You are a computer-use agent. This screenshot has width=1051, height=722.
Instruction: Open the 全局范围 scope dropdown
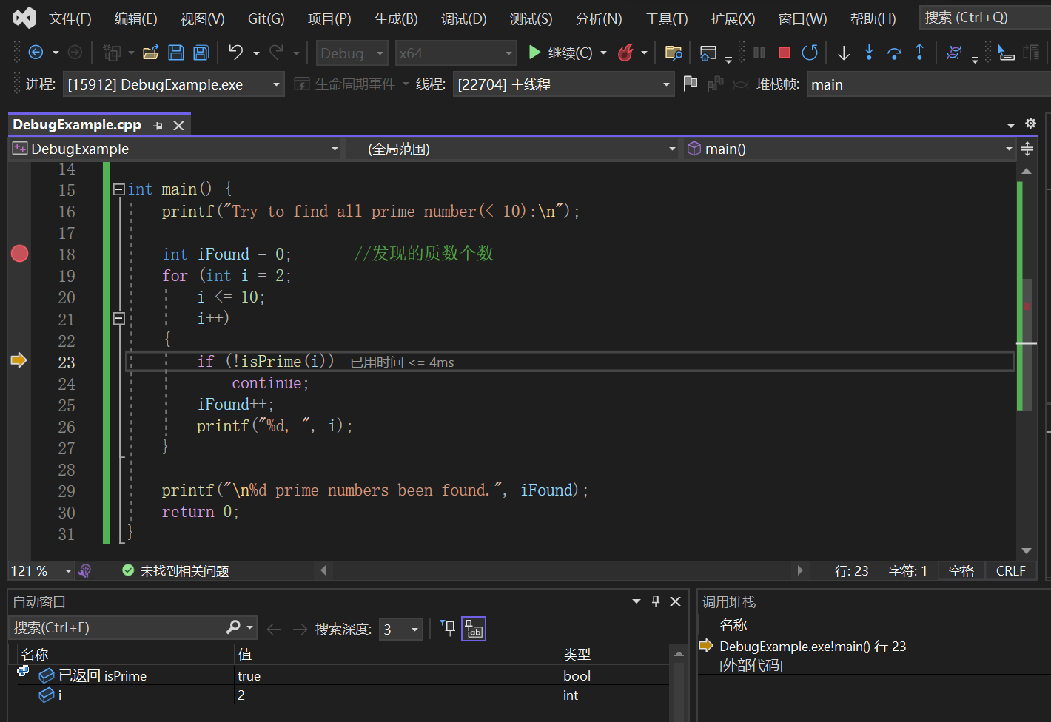(x=511, y=149)
